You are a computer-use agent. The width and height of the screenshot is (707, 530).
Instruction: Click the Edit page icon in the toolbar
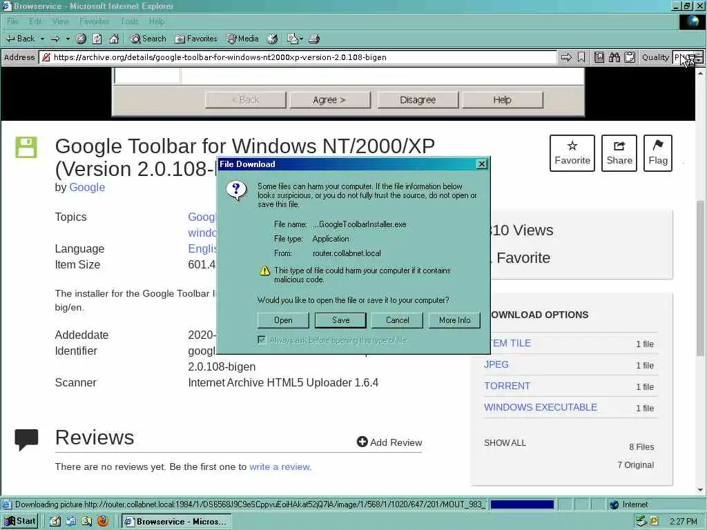click(x=293, y=39)
